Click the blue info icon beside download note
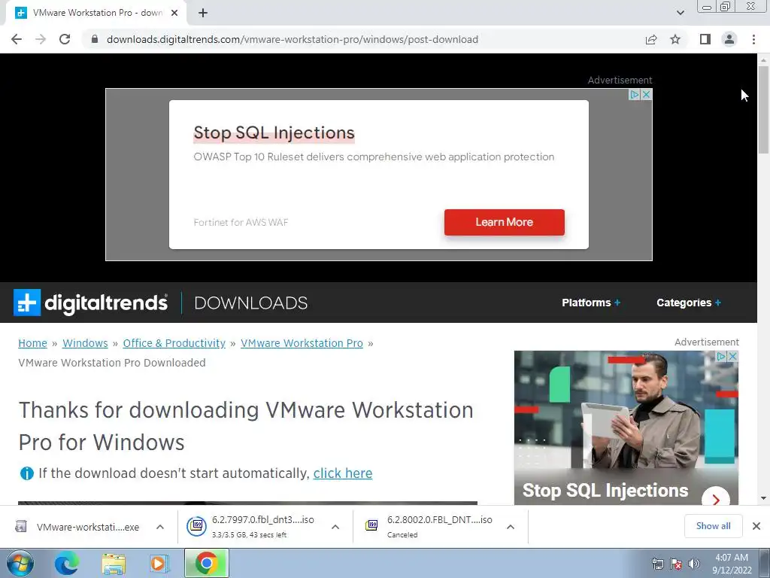Image resolution: width=770 pixels, height=578 pixels. pos(26,473)
